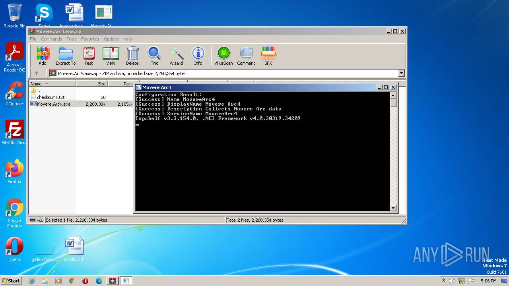Viewport: 509px width, 286px height.
Task: Sort by the Name column header
Action: [x=52, y=84]
